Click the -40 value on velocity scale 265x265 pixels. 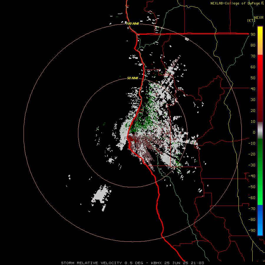252,176
